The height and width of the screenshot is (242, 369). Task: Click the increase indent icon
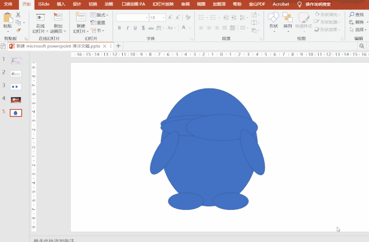click(234, 17)
